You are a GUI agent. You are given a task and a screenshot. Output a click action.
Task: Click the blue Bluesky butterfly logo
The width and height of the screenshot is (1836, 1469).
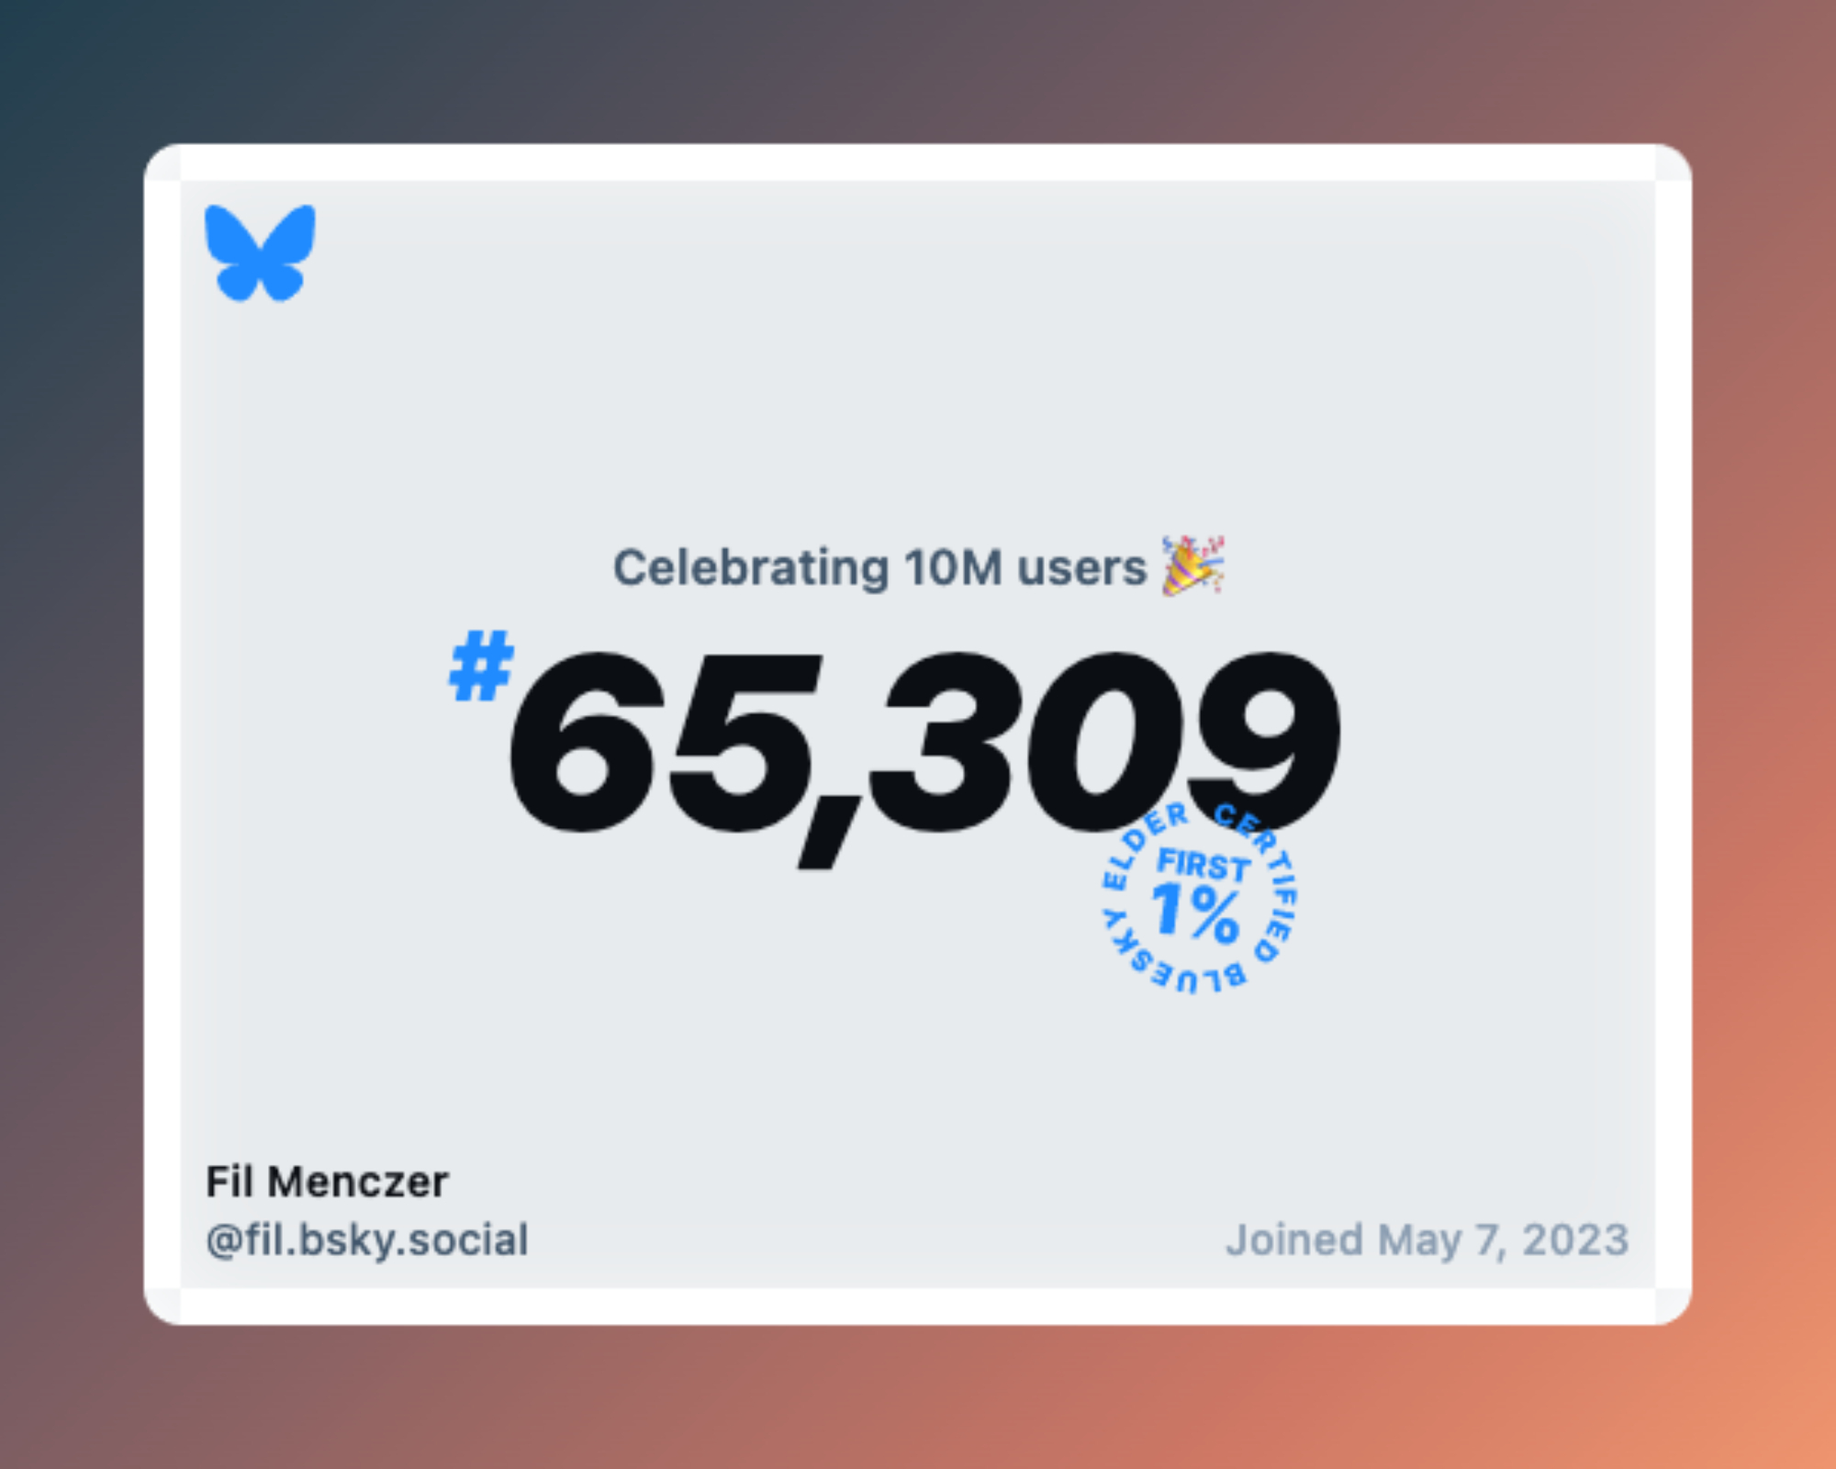point(260,252)
